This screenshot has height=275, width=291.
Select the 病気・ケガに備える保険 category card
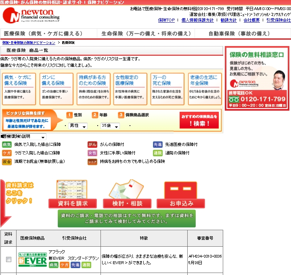coord(19,89)
